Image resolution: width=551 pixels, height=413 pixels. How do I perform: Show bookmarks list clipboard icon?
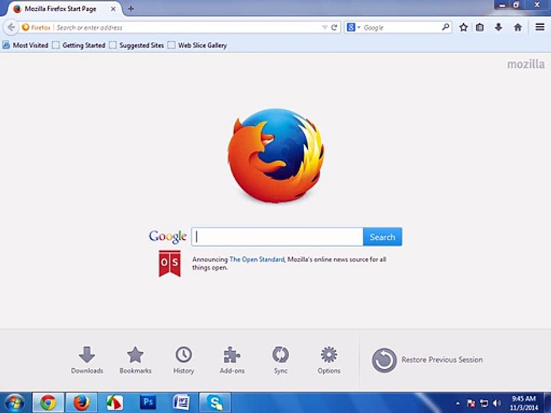[480, 27]
